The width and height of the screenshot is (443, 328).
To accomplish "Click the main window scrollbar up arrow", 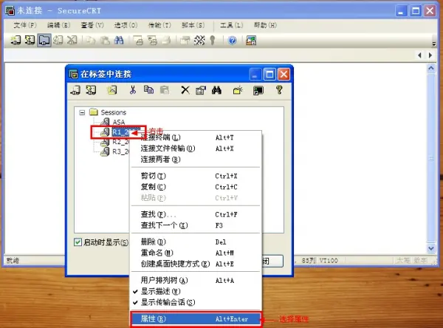I will point(431,68).
